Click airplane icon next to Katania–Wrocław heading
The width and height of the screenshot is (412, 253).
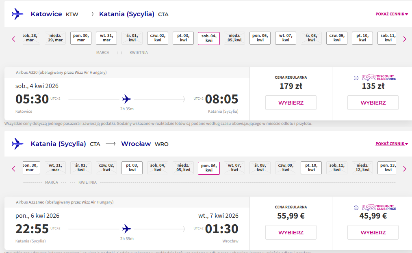point(17,144)
